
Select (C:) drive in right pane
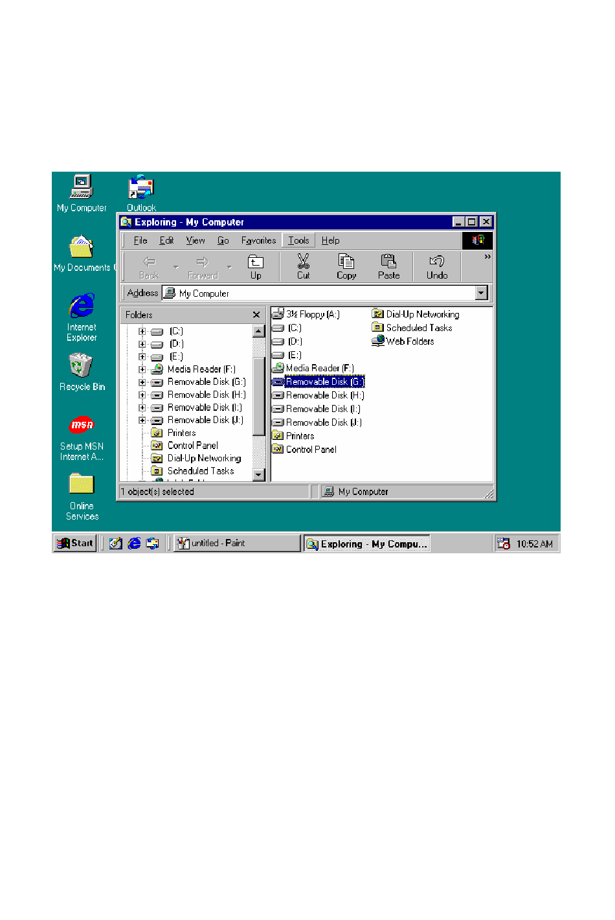coord(287,328)
